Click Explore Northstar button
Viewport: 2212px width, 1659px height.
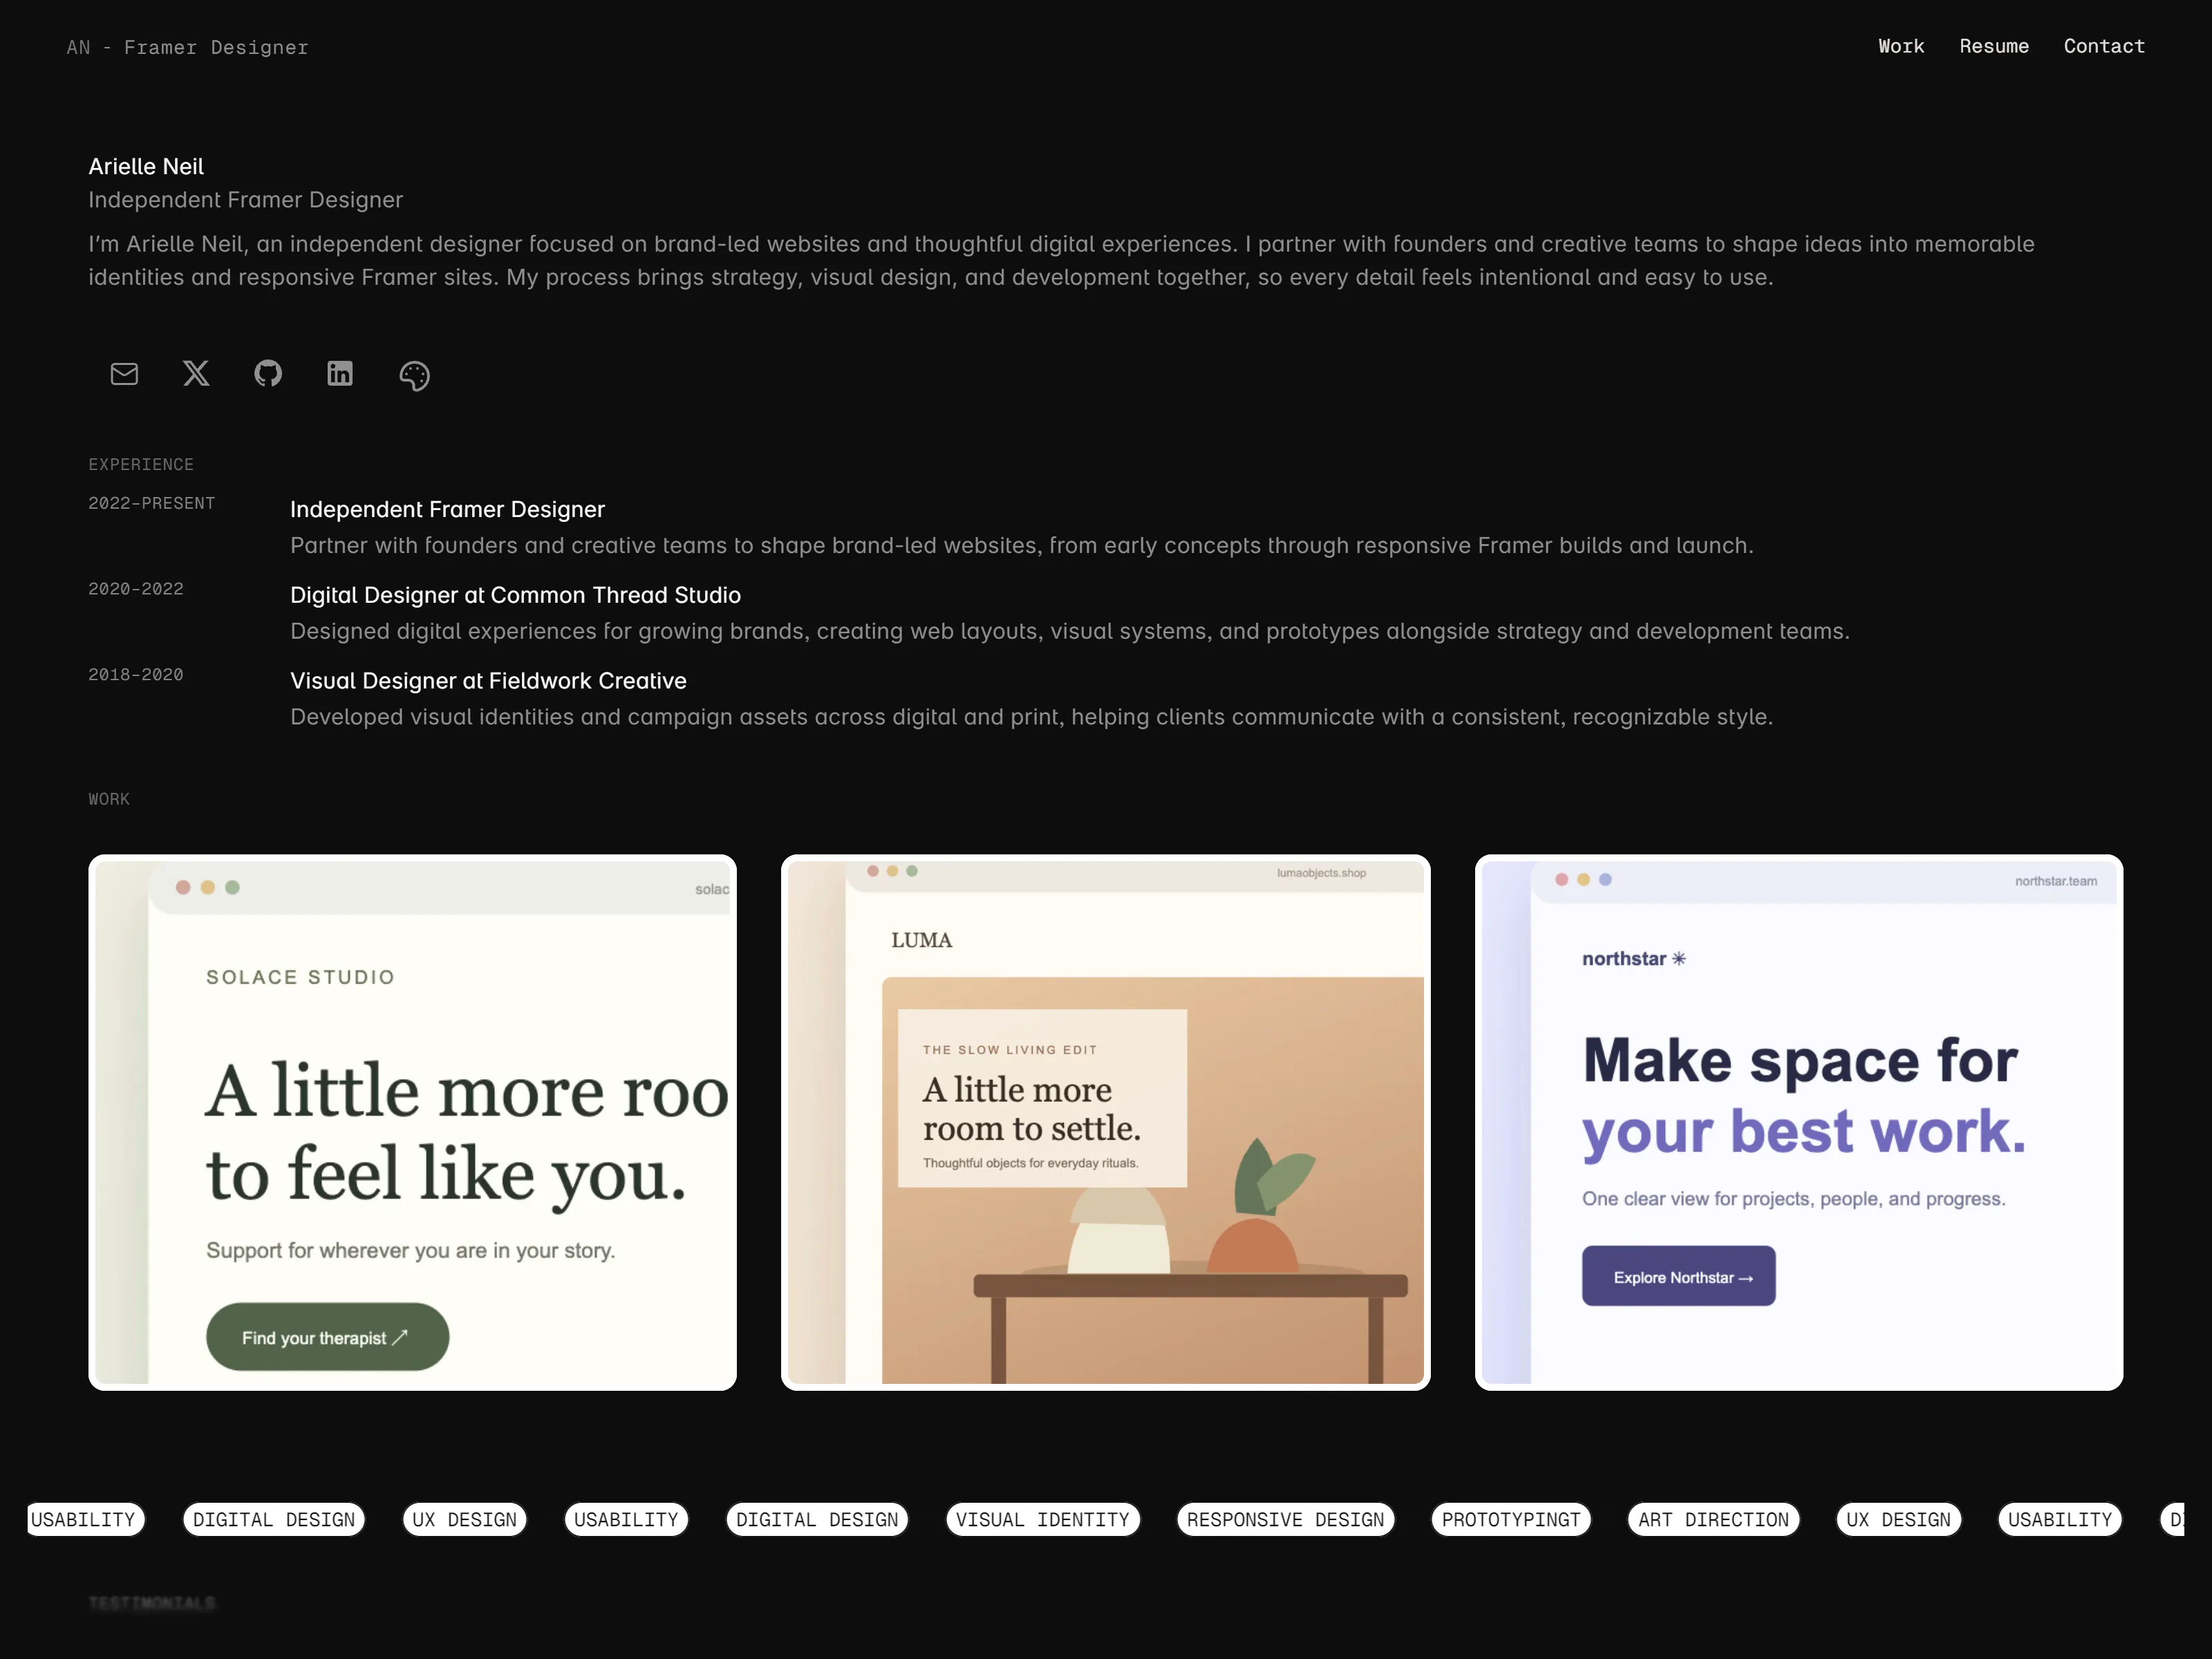(x=1678, y=1276)
